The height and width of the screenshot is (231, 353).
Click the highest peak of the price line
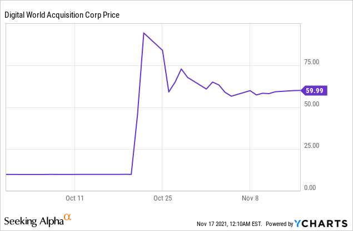point(143,33)
